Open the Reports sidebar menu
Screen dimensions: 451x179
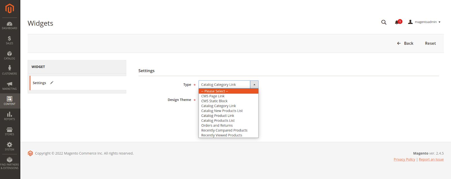[10, 116]
